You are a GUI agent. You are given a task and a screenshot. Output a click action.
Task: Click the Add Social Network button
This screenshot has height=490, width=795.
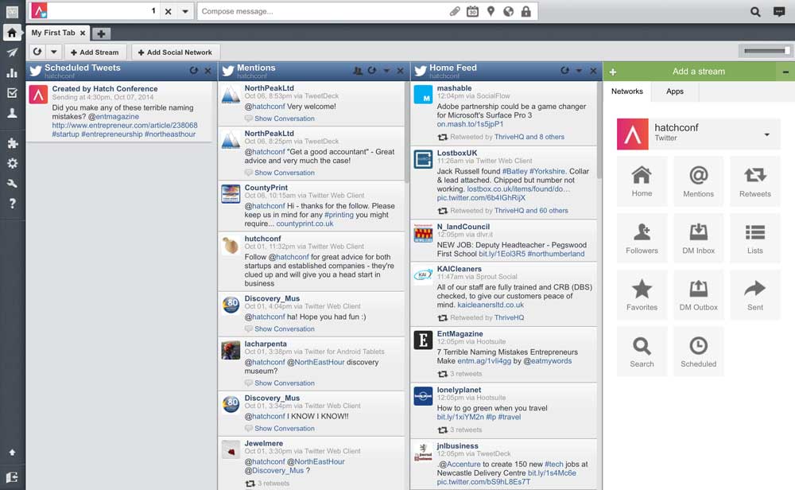click(176, 52)
